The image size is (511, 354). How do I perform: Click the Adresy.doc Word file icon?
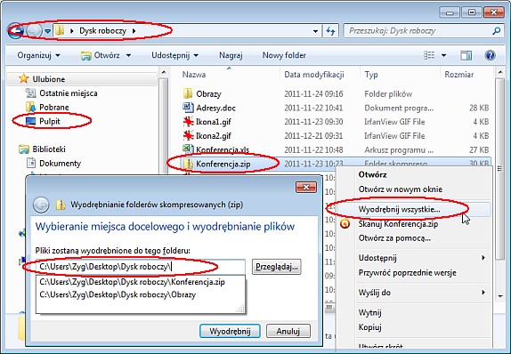188,108
